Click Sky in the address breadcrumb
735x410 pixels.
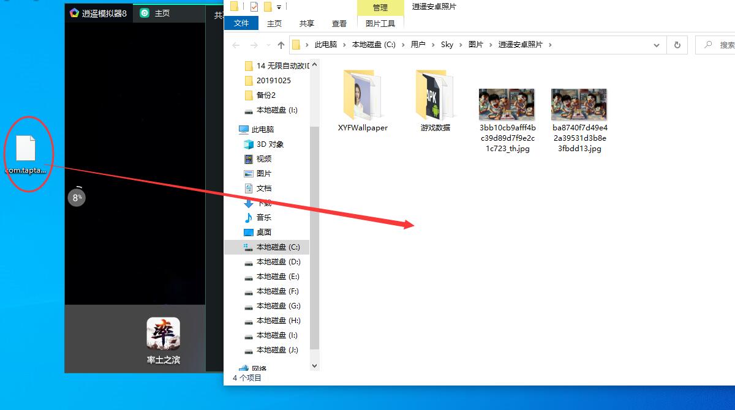click(447, 45)
